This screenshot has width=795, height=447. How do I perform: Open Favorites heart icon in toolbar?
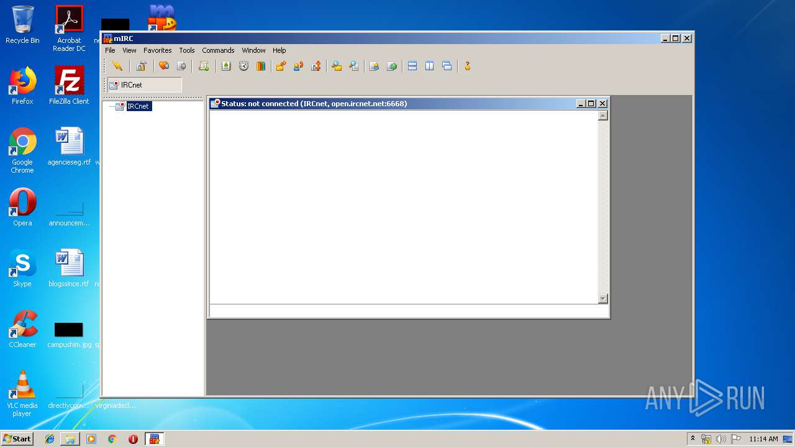click(x=164, y=66)
